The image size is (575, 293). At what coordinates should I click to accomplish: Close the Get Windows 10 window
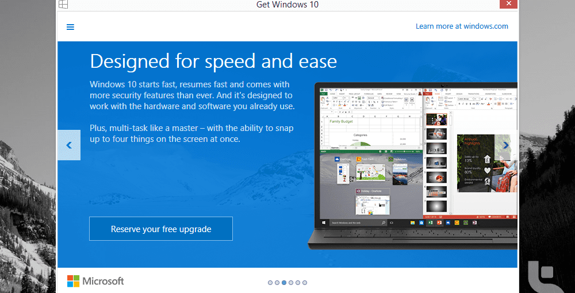point(508,3)
